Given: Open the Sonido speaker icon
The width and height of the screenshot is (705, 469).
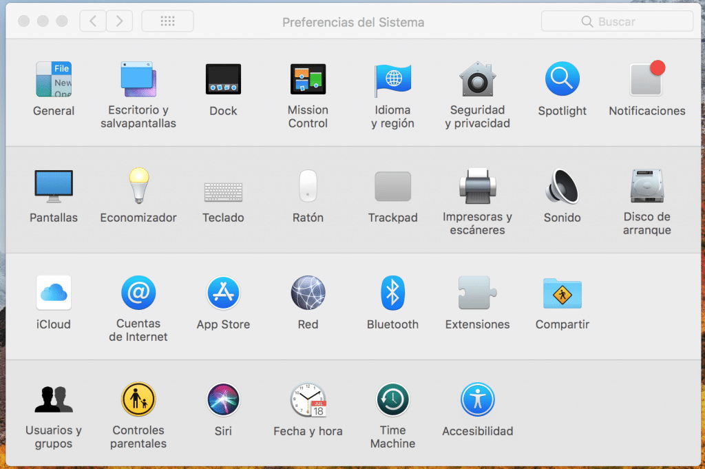Looking at the screenshot, I should pos(562,186).
